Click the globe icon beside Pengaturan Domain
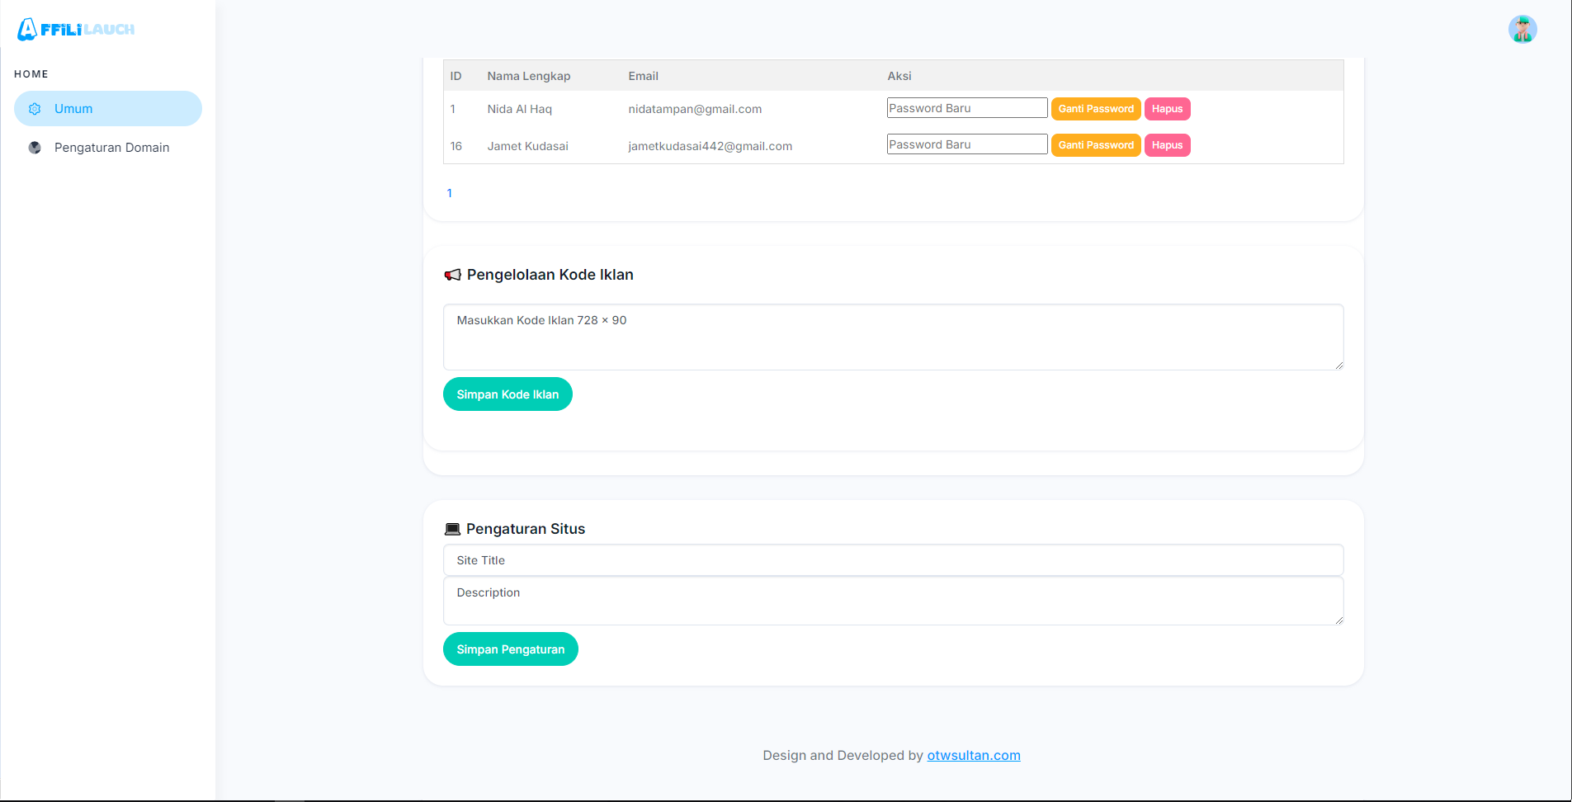 (x=35, y=148)
